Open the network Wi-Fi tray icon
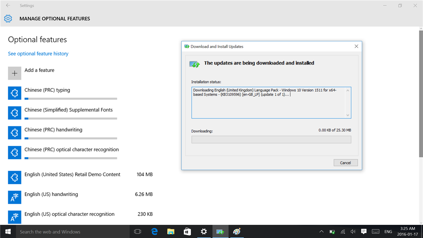The width and height of the screenshot is (423, 238). 343,231
